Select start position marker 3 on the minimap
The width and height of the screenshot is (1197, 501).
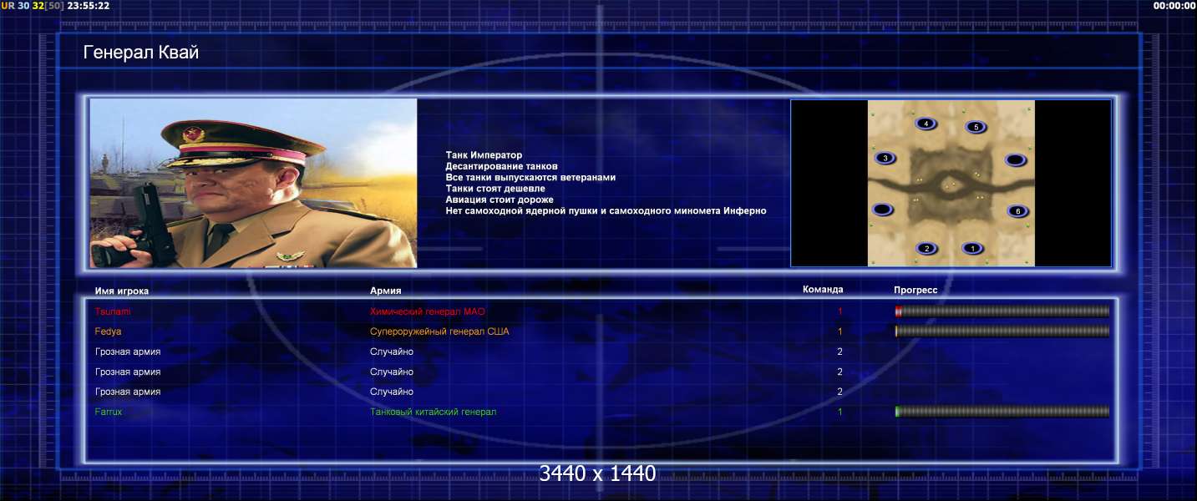[x=885, y=158]
